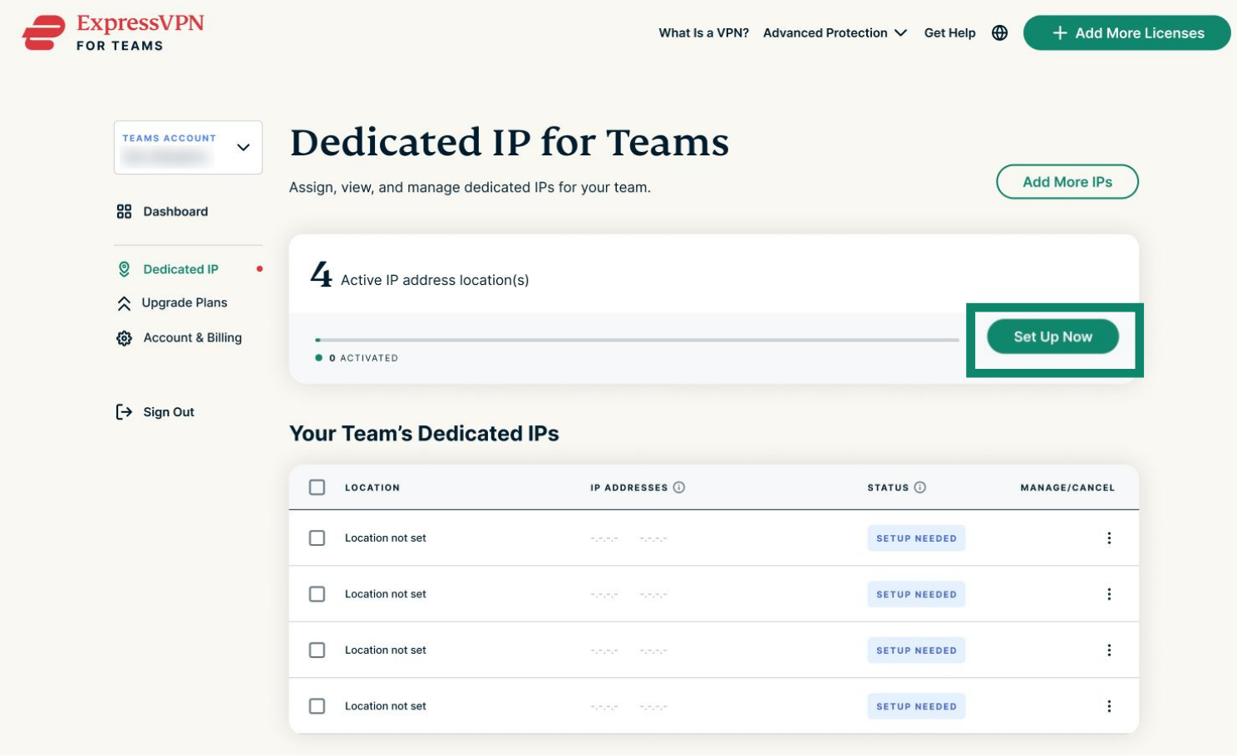Expand the Teams Account dropdown

(188, 147)
